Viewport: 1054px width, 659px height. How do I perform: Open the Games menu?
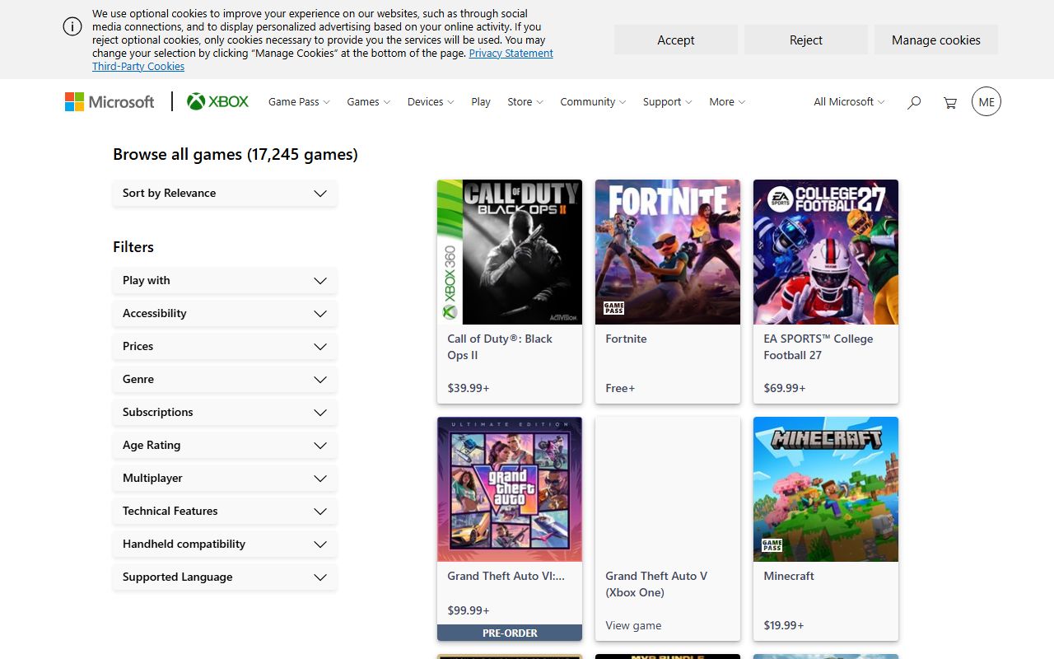pos(368,101)
